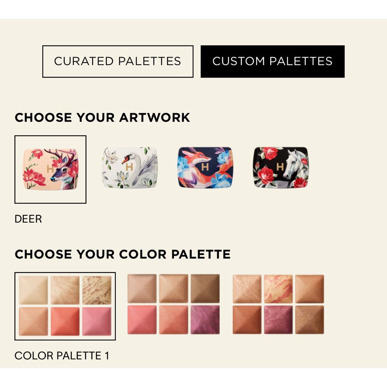
Task: Choose the second color palette option
Action: [x=173, y=304]
